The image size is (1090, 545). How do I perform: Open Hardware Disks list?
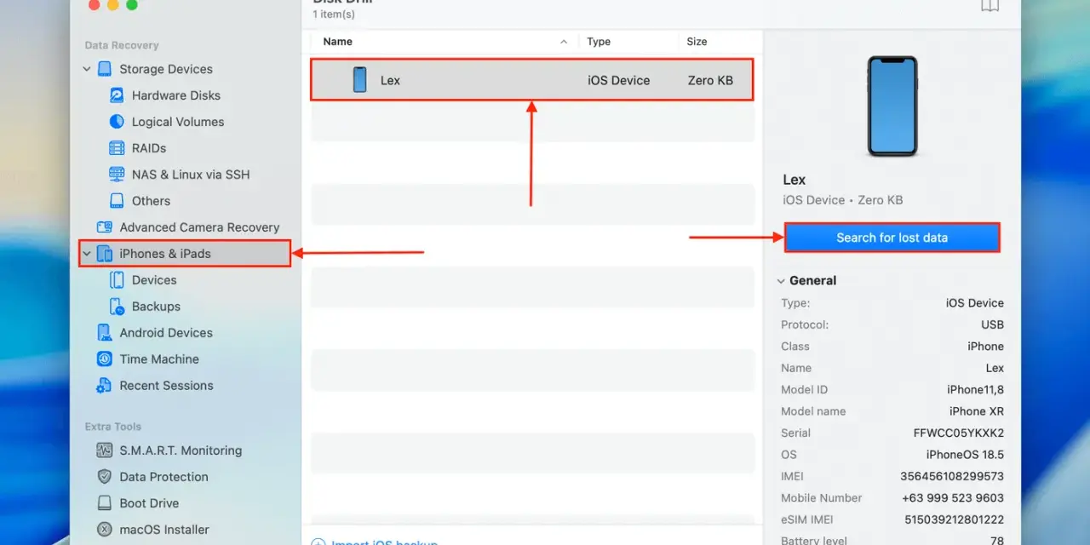[x=176, y=95]
